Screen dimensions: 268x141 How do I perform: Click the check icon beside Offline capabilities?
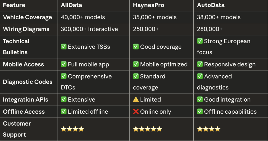click(x=200, y=112)
